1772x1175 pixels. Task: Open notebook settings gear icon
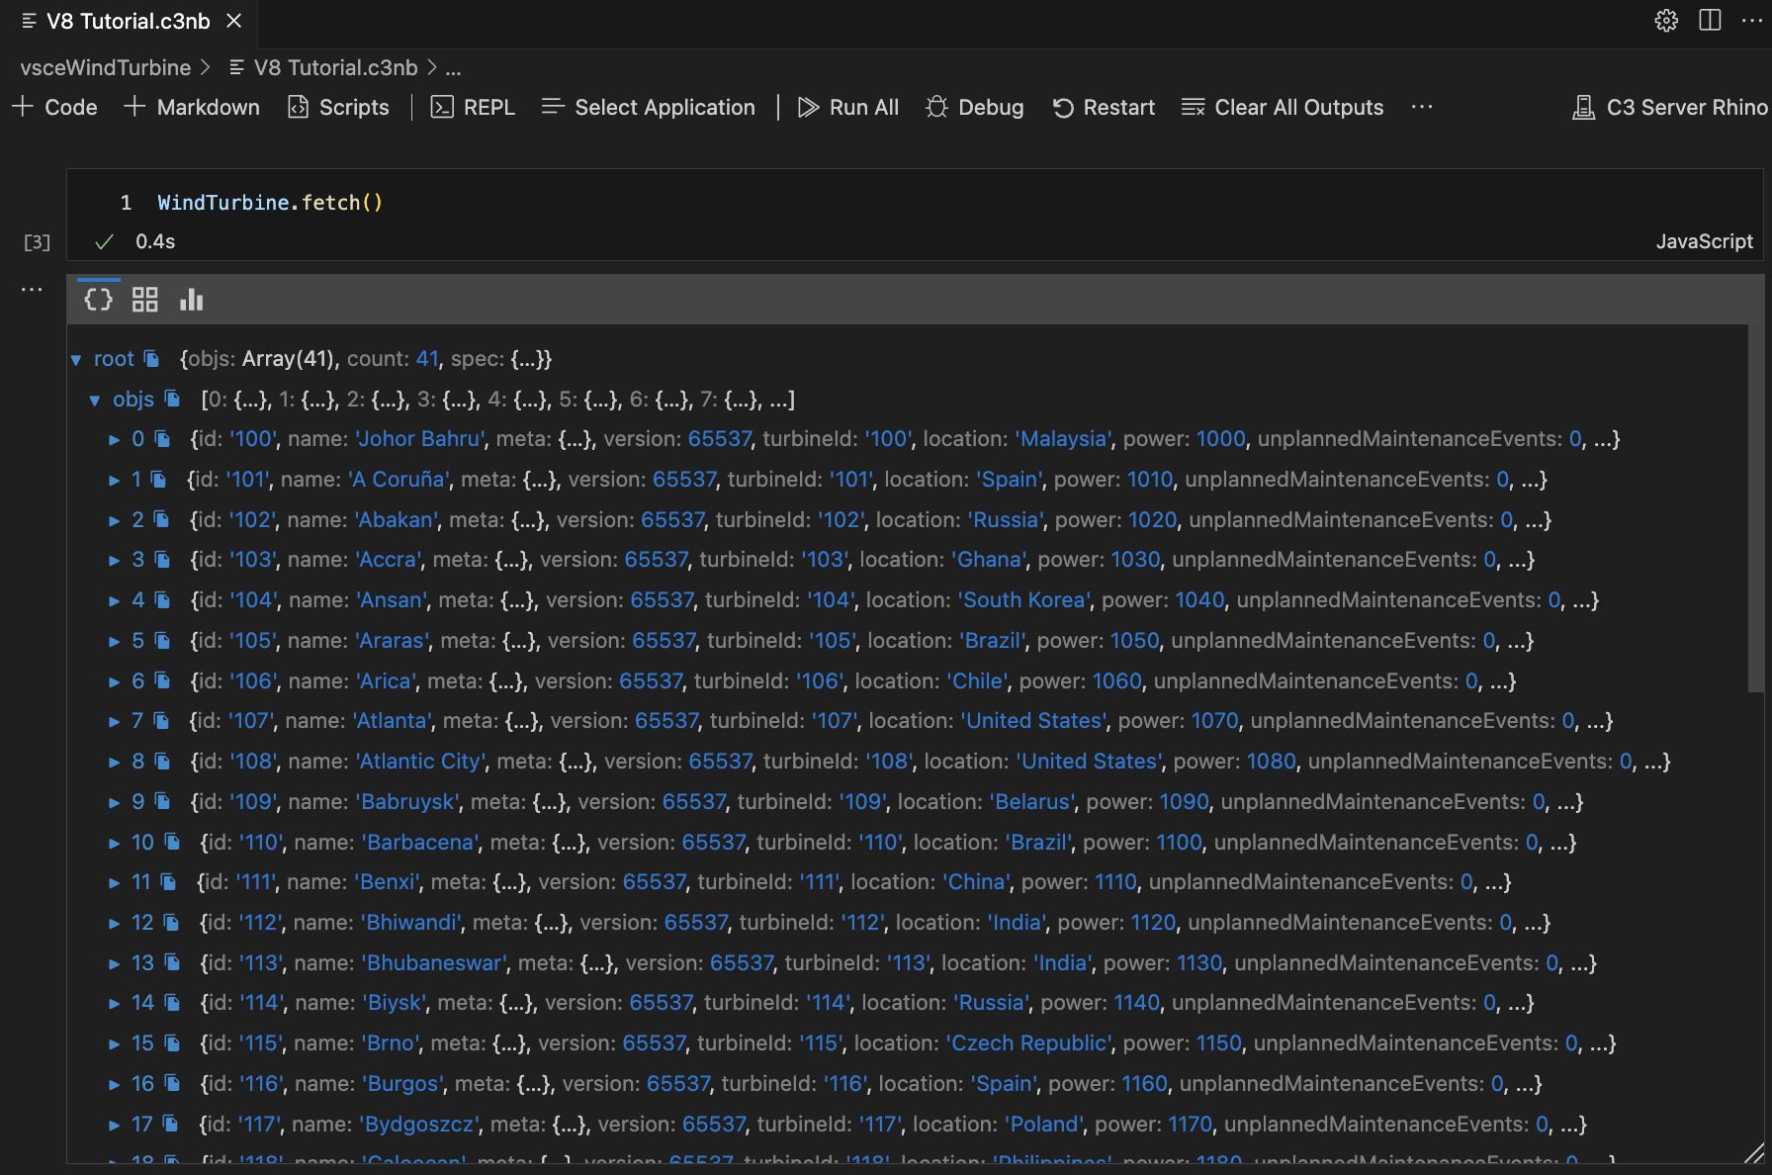pyautogui.click(x=1666, y=21)
